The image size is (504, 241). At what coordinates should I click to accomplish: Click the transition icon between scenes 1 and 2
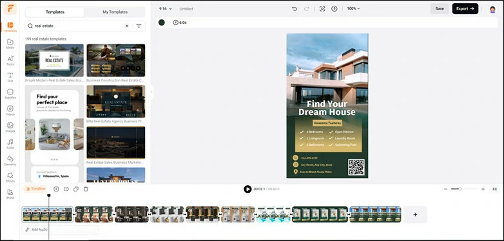tap(74, 215)
